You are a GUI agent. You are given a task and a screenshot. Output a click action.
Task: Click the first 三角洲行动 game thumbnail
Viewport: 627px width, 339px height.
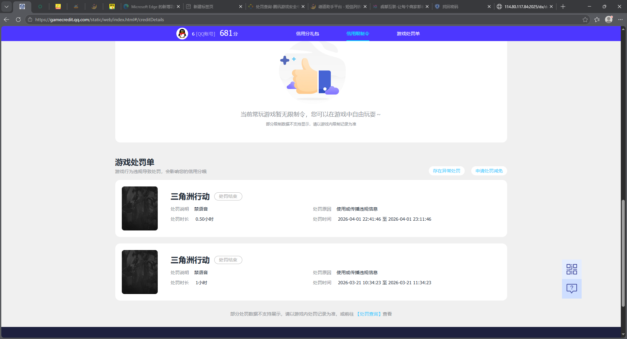tap(140, 208)
